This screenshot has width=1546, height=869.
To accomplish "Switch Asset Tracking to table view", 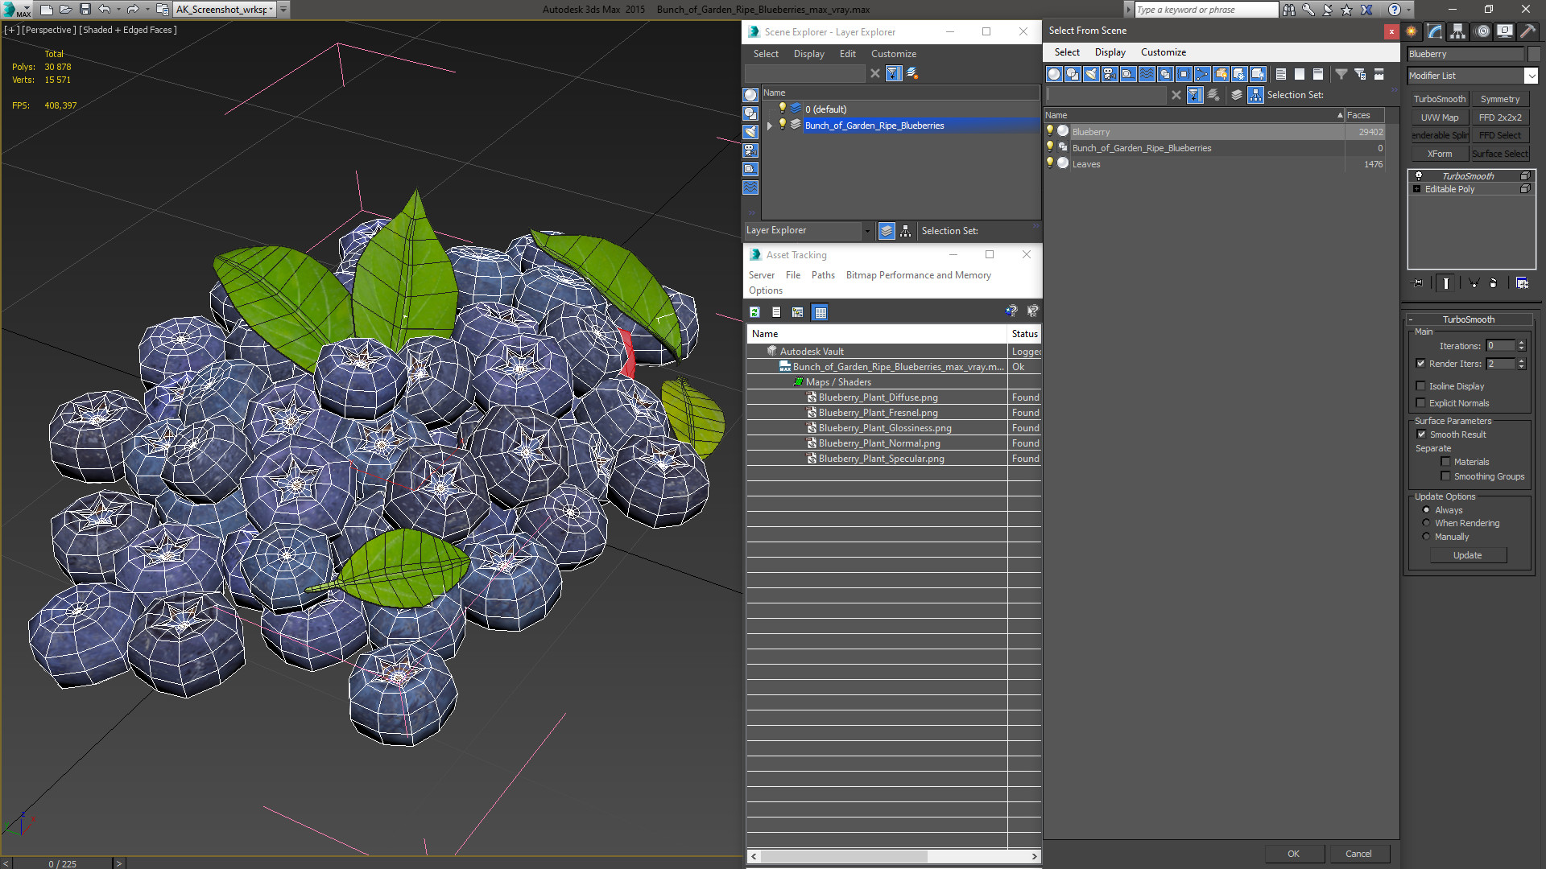I will point(820,312).
